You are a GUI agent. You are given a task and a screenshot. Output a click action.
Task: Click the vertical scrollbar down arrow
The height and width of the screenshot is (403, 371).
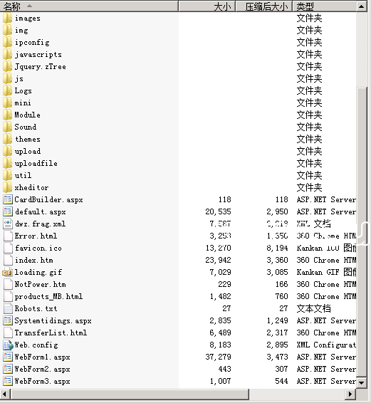[x=362, y=383]
